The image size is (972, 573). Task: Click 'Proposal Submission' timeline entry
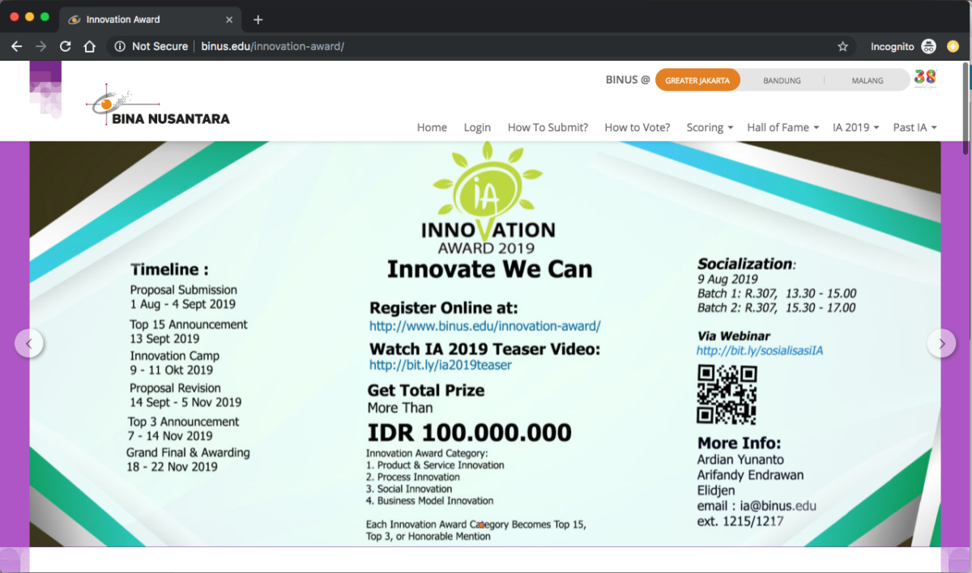coord(184,290)
